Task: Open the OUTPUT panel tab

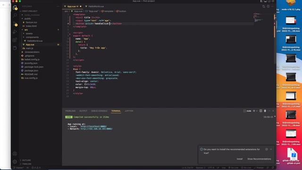Action: coord(83,111)
